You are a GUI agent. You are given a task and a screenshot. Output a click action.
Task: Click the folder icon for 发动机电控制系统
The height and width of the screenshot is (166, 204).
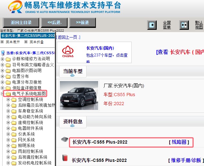tap(14, 163)
